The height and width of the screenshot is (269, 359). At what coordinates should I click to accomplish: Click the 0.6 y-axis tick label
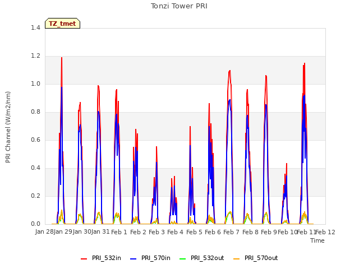[x=35, y=140]
